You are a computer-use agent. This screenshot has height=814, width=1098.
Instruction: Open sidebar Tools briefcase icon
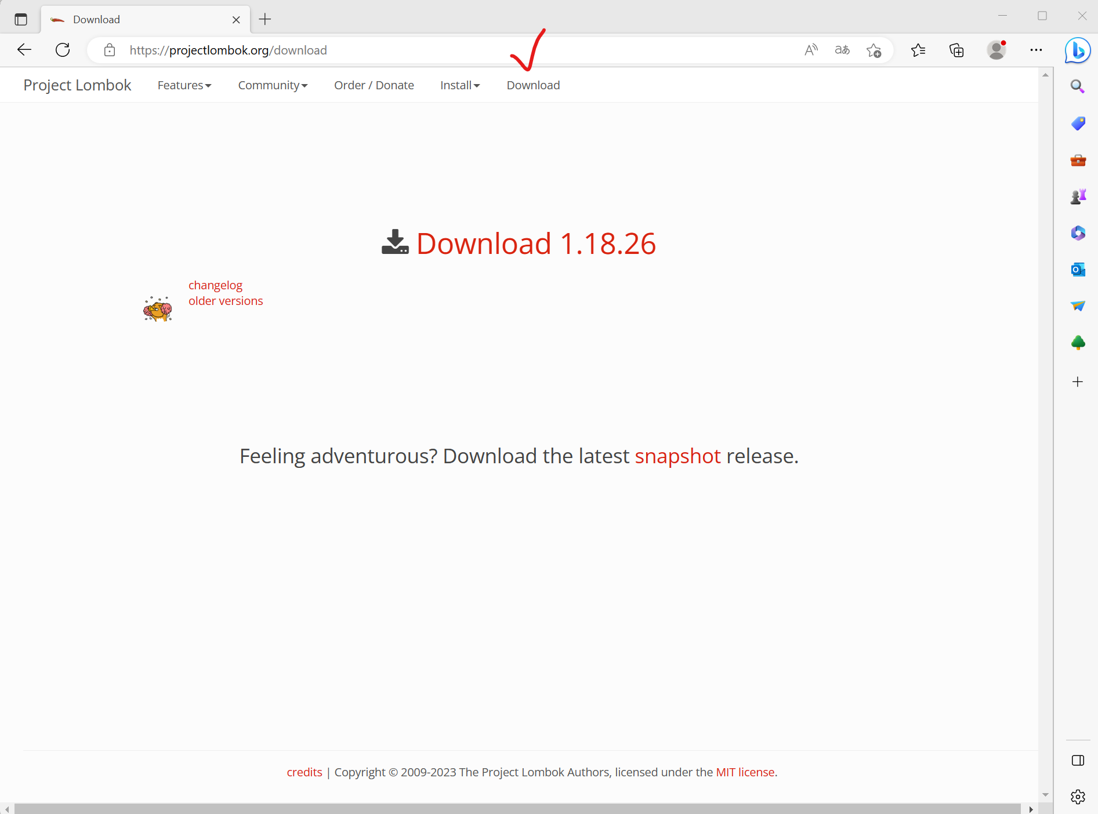coord(1078,160)
